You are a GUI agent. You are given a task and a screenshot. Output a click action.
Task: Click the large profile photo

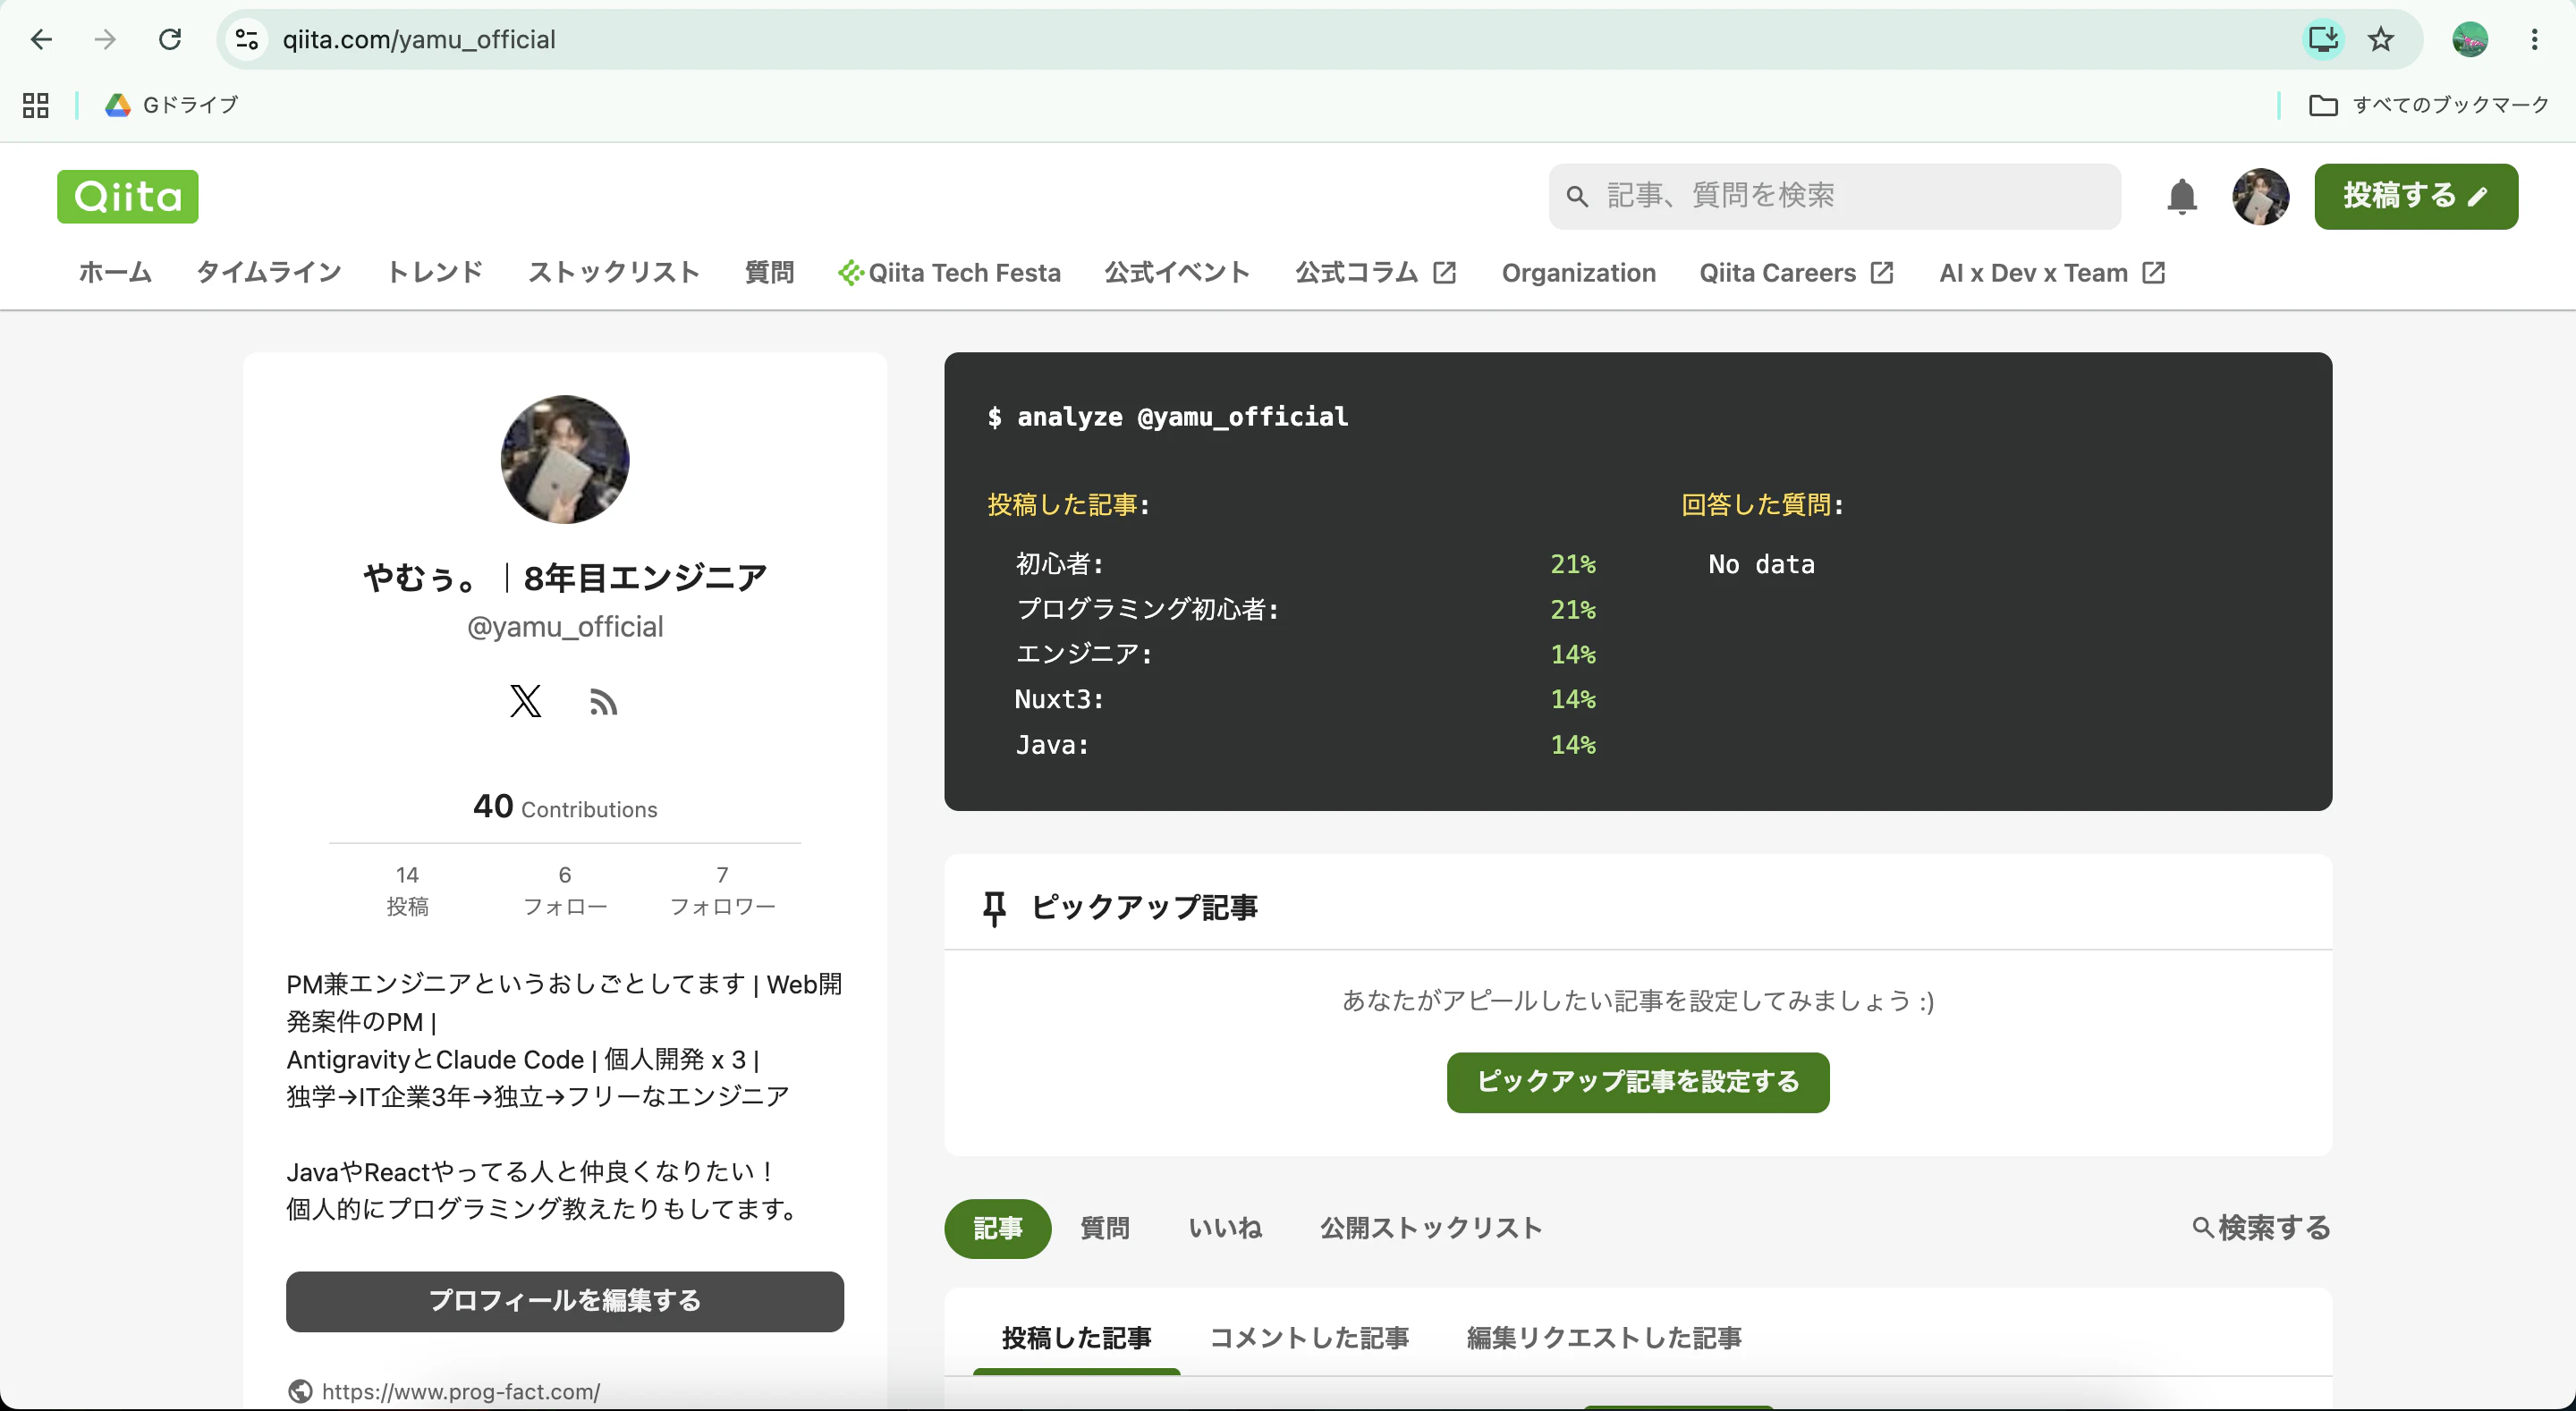point(565,459)
